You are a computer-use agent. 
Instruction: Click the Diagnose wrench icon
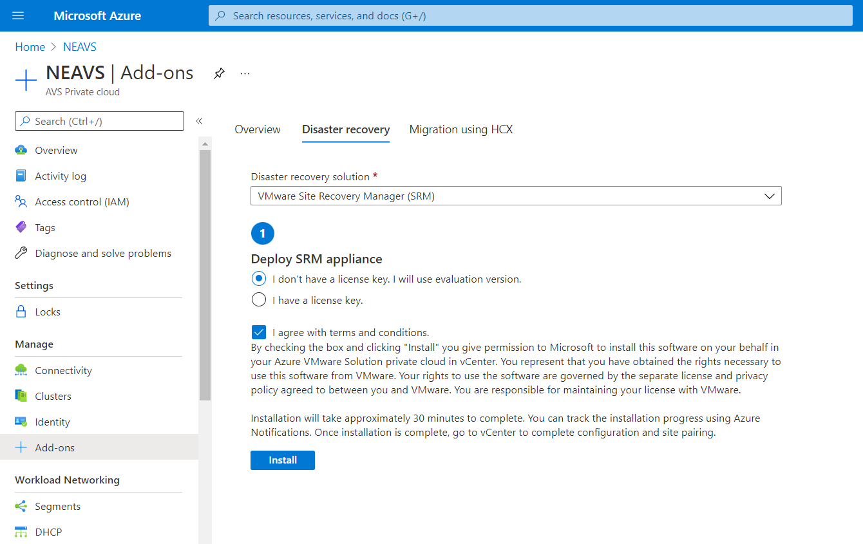pyautogui.click(x=21, y=253)
